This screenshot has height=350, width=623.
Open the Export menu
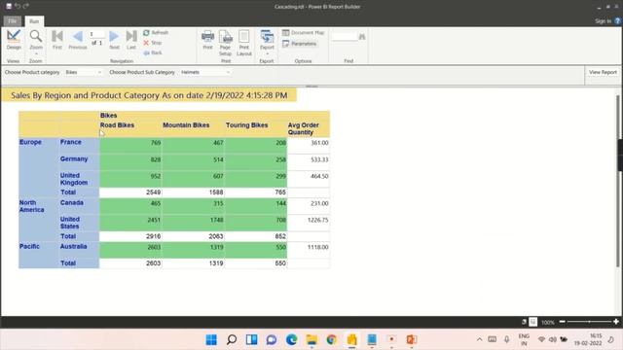(267, 42)
